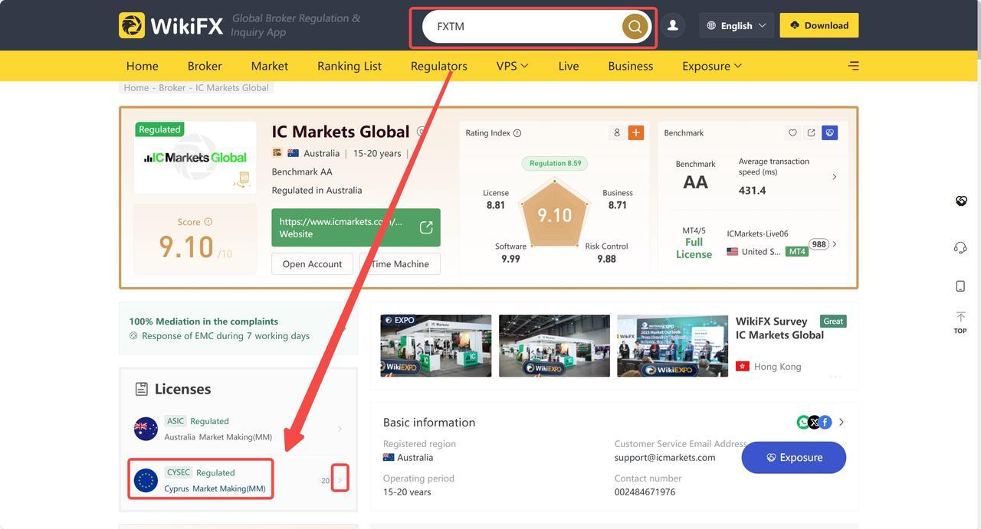
Task: Click the blue handshake icon in Benchmark panel
Action: coord(829,133)
